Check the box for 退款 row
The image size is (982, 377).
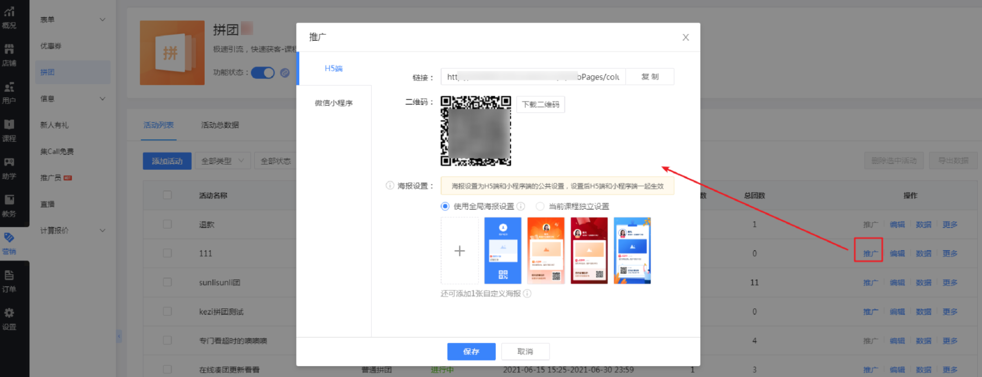pyautogui.click(x=167, y=224)
